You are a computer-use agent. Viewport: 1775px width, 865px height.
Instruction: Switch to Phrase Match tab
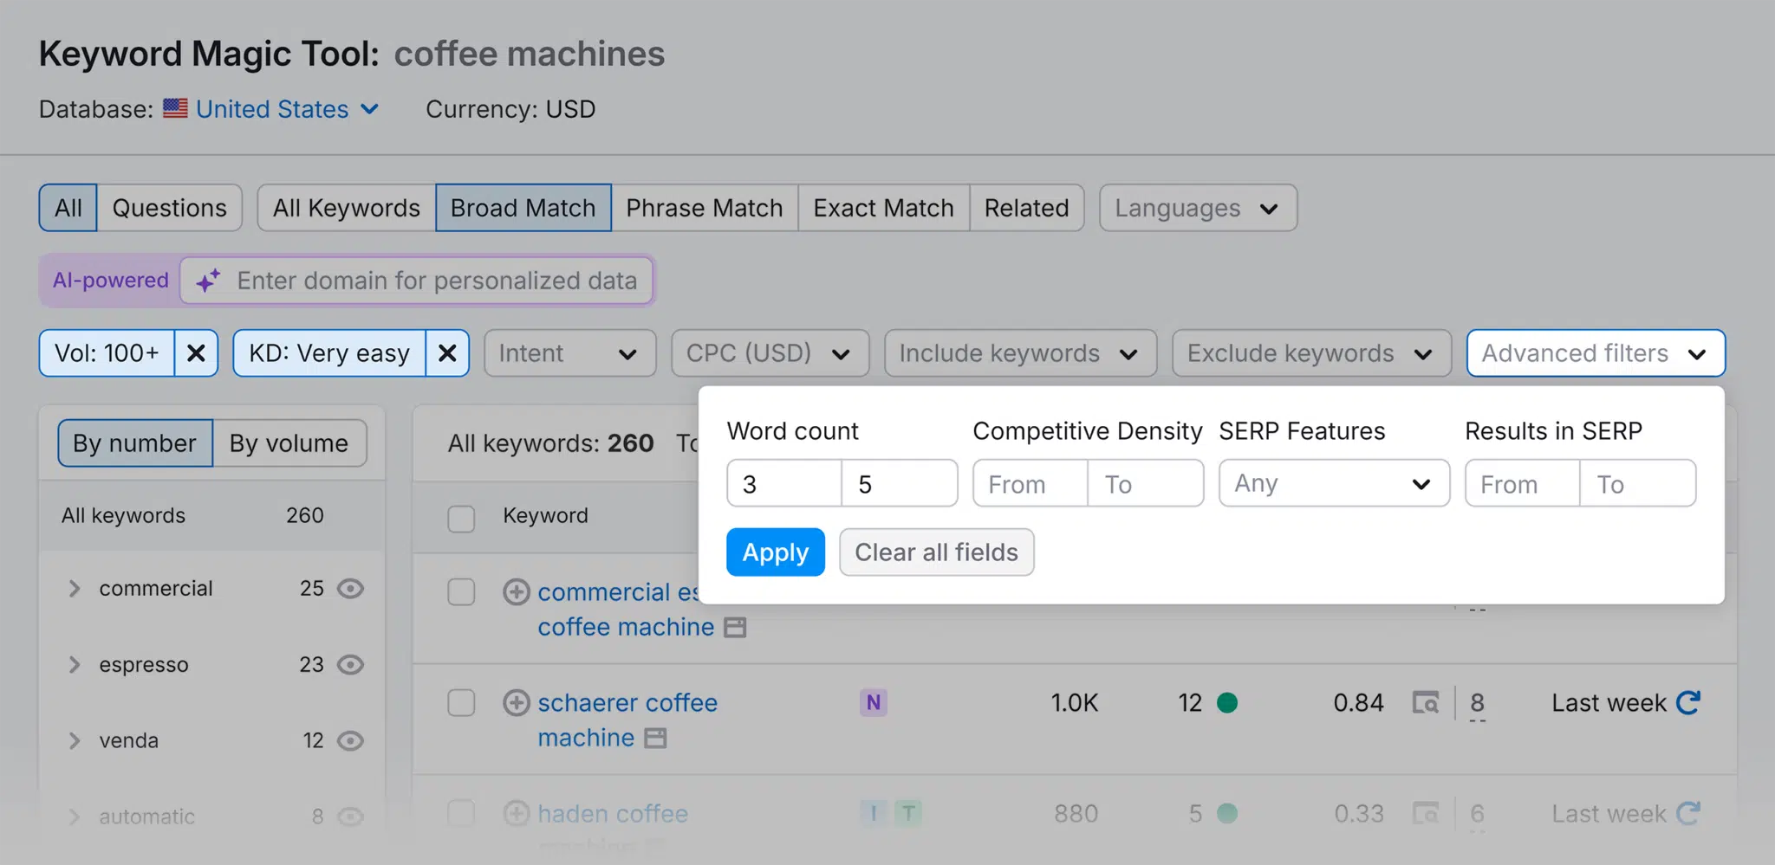coord(705,208)
